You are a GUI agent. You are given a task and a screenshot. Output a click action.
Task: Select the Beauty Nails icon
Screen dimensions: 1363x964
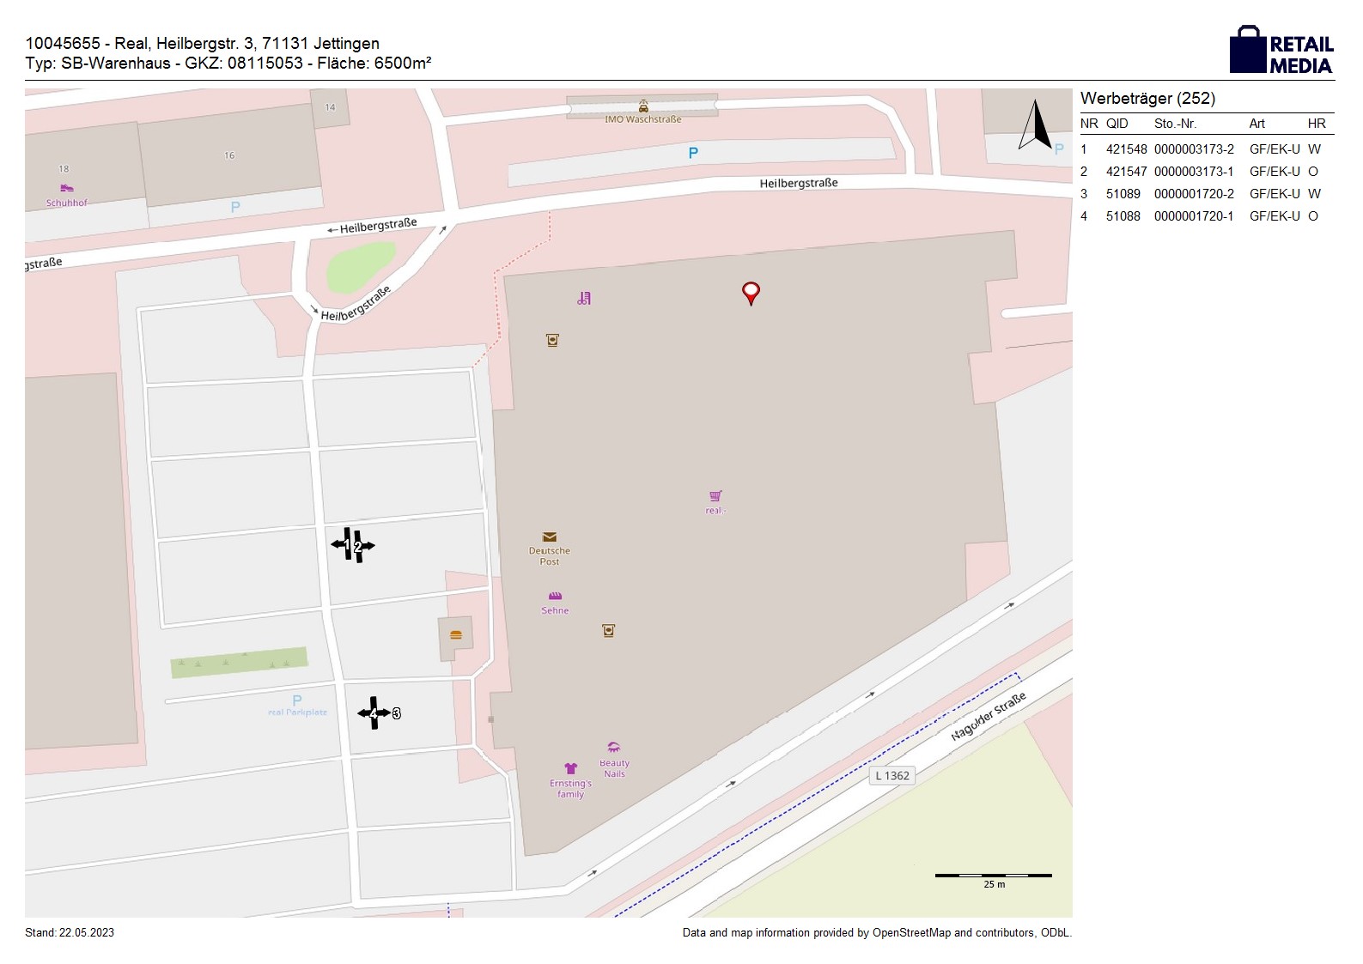coord(613,748)
